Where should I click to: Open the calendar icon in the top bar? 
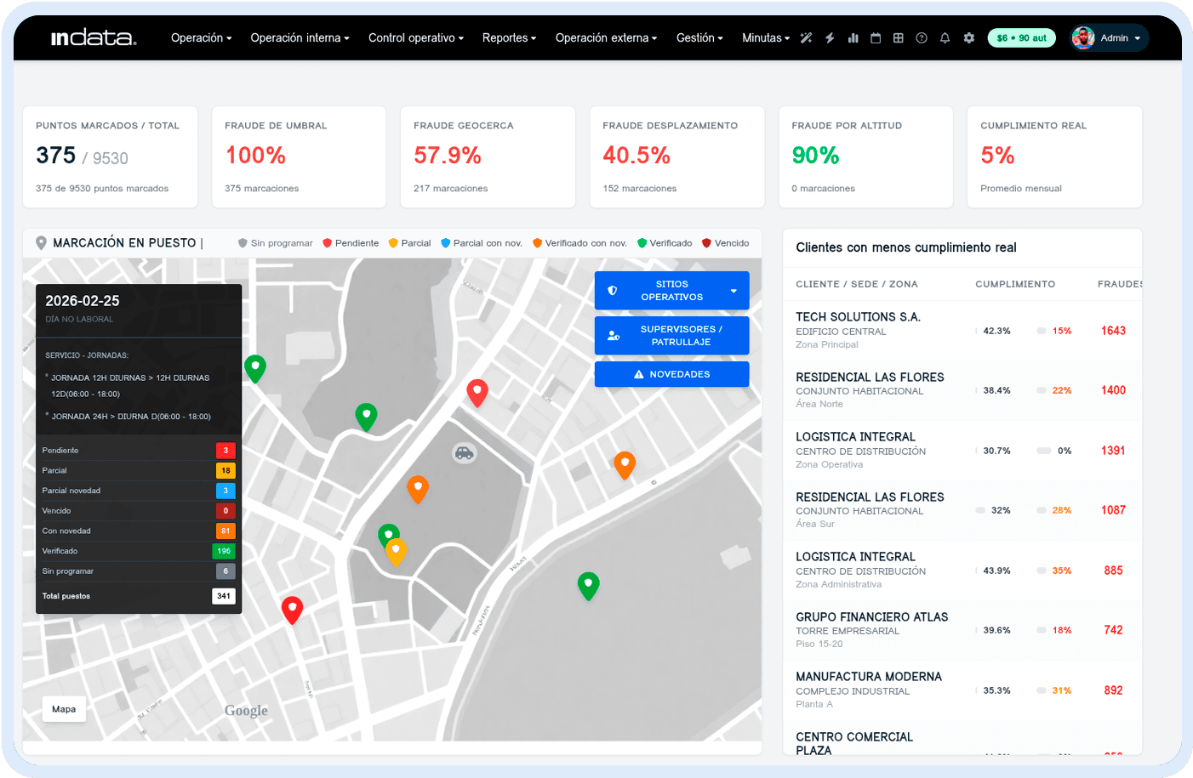876,37
